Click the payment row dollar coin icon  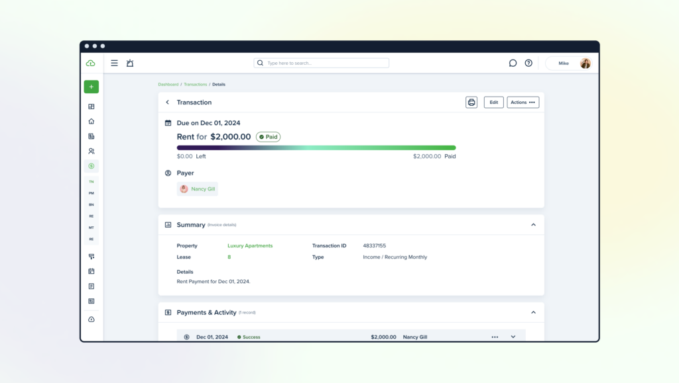(186, 337)
